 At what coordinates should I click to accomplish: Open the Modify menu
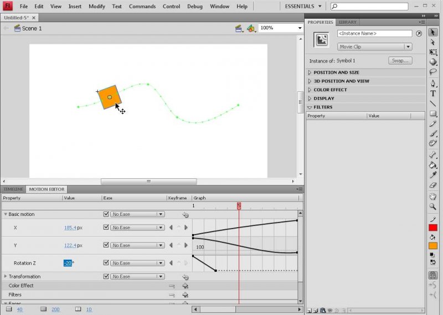coord(96,6)
